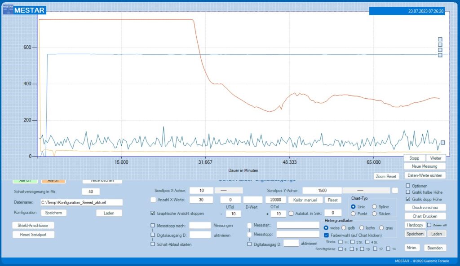Open Druckvorschau print preview
460x266 pixels.
425,207
